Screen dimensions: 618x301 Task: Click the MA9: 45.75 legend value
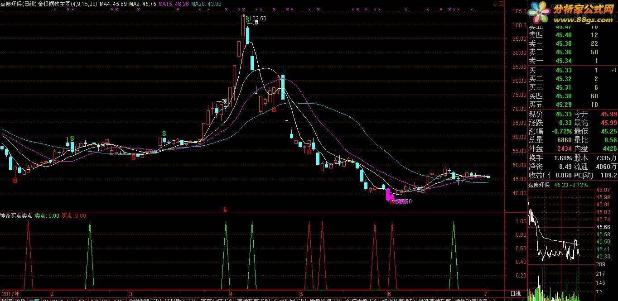pos(143,4)
